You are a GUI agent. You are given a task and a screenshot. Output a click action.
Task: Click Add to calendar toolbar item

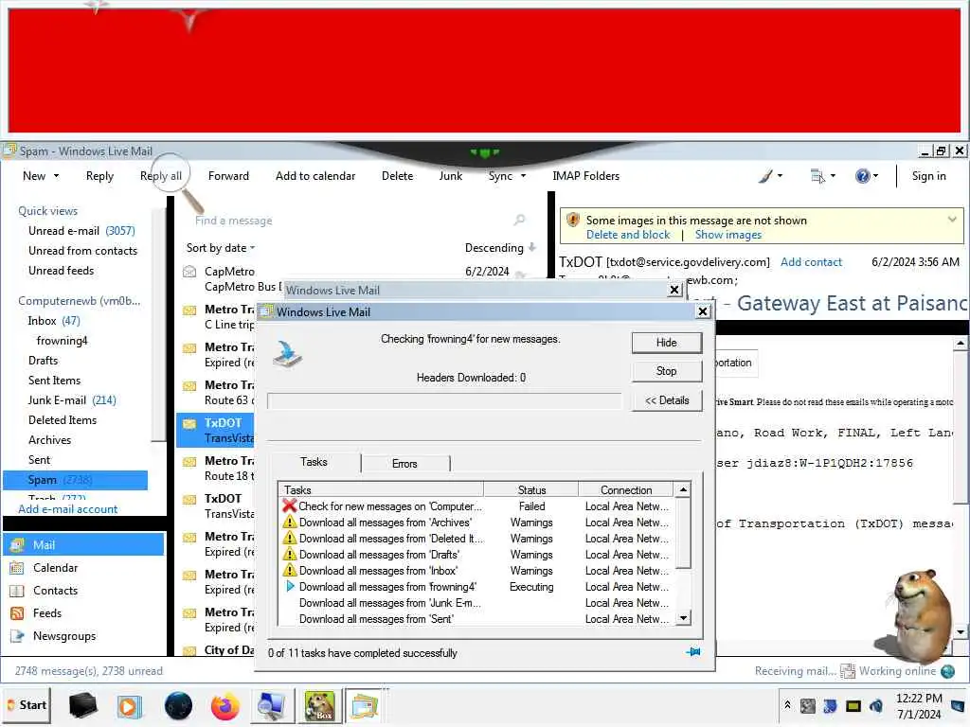(315, 176)
